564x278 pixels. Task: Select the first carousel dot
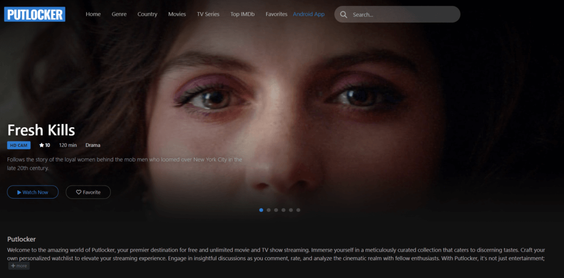point(261,210)
